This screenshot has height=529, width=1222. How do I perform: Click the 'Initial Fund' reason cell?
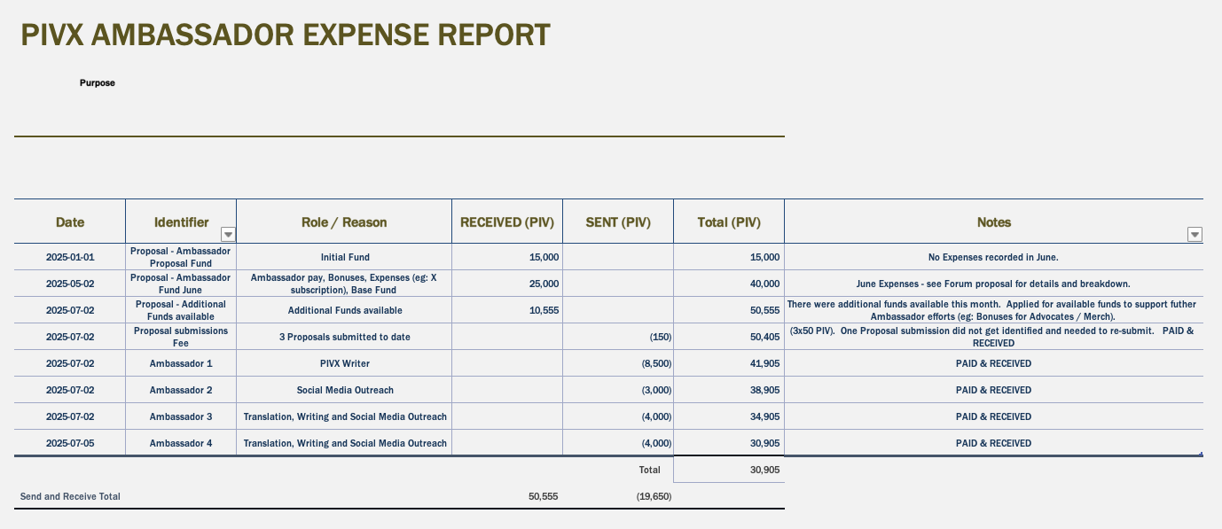coord(344,257)
